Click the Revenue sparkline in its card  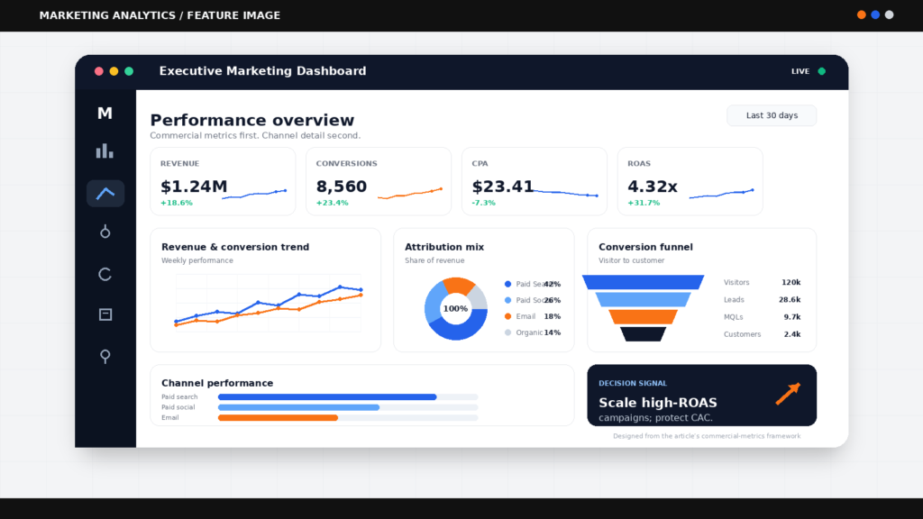[x=254, y=195]
